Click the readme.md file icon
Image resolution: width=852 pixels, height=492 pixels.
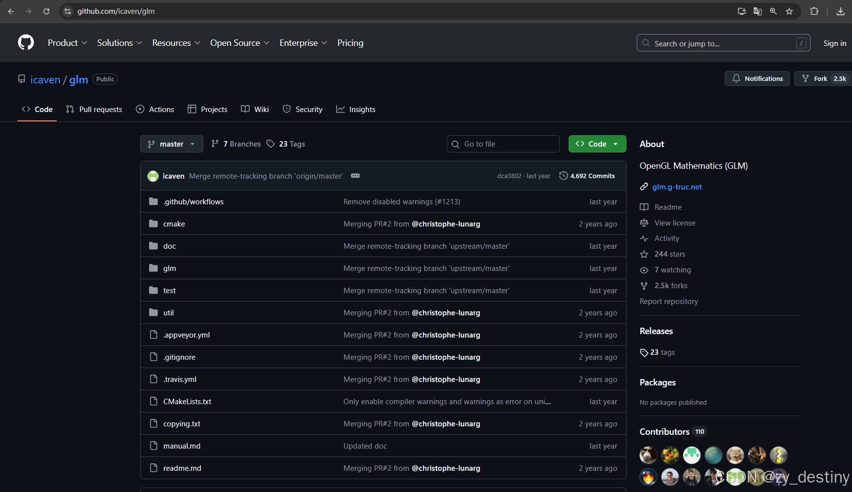(154, 468)
